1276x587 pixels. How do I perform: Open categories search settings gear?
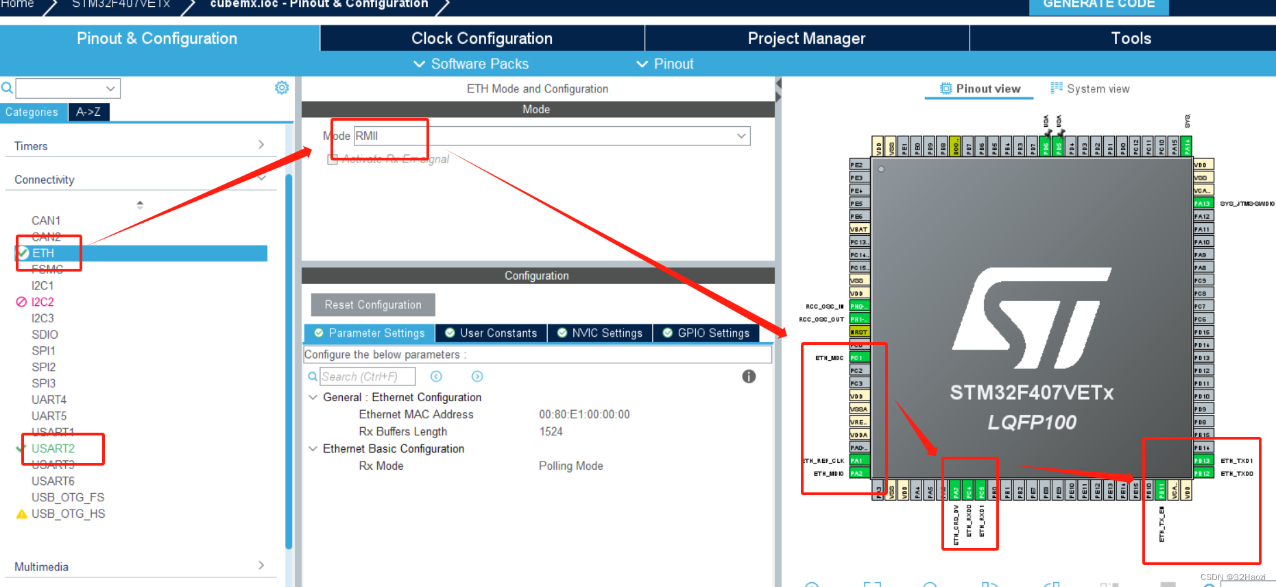[x=282, y=88]
